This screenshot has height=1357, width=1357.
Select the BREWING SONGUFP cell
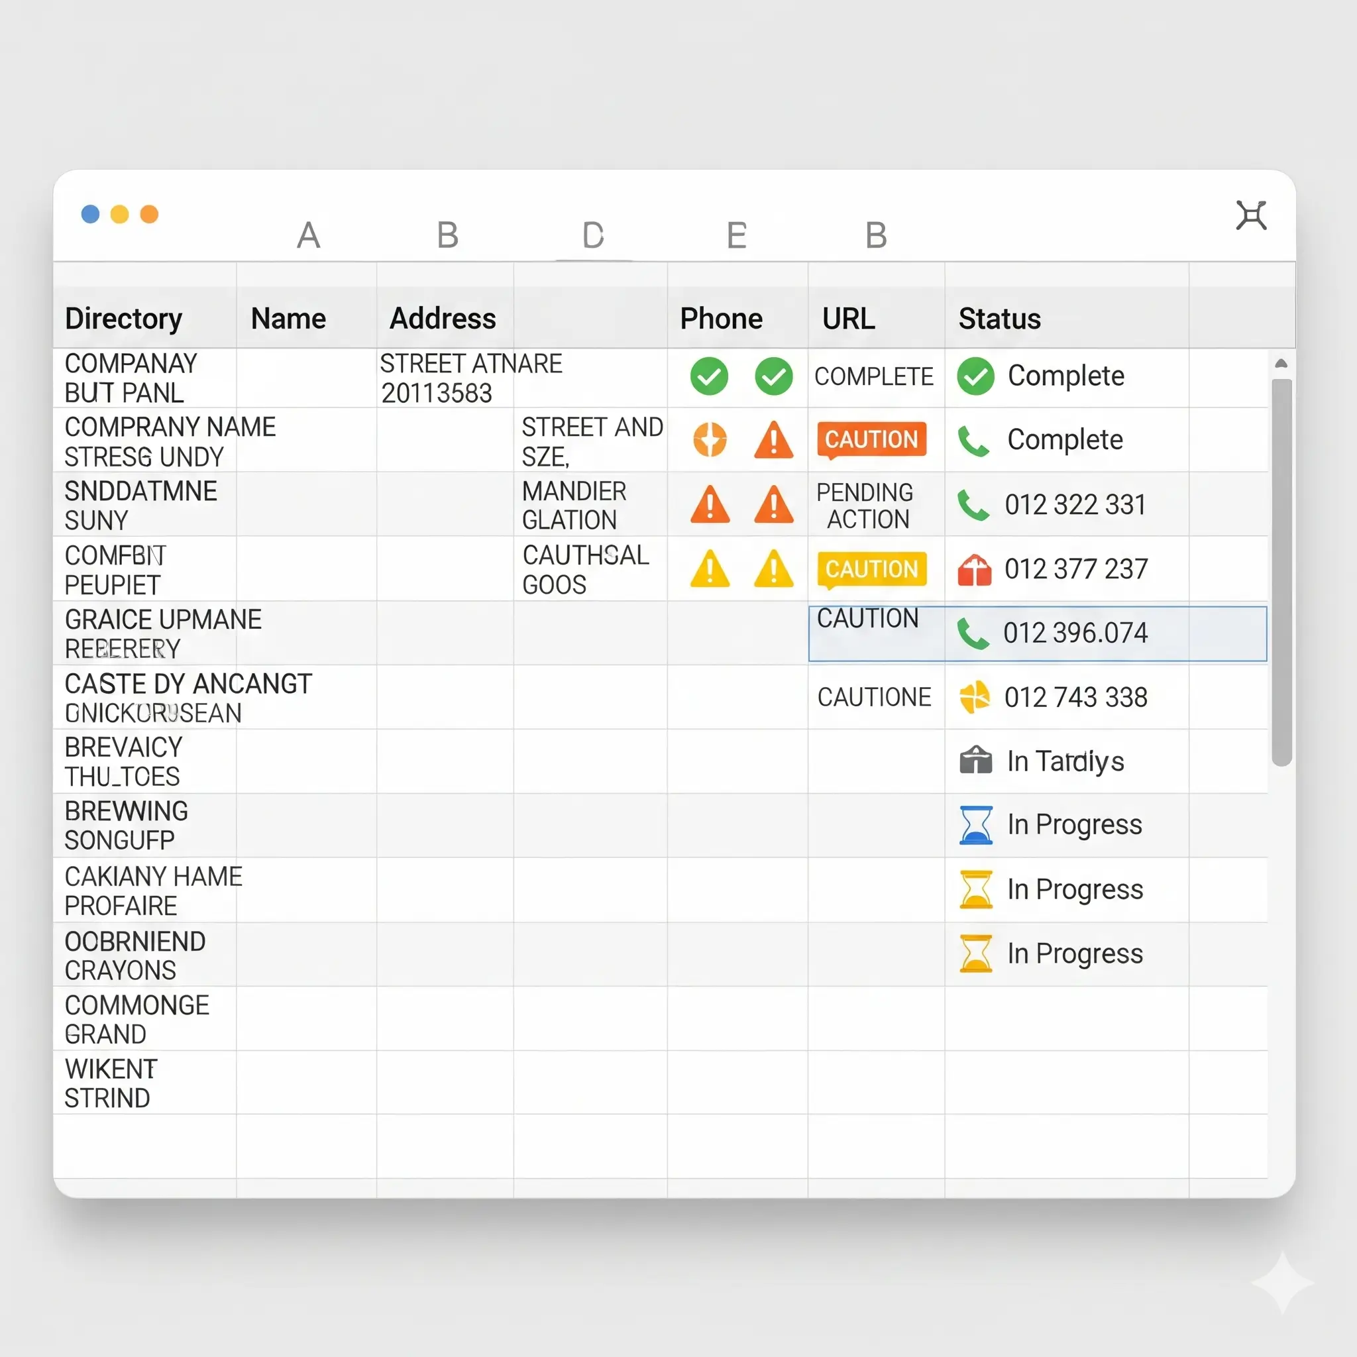point(144,826)
